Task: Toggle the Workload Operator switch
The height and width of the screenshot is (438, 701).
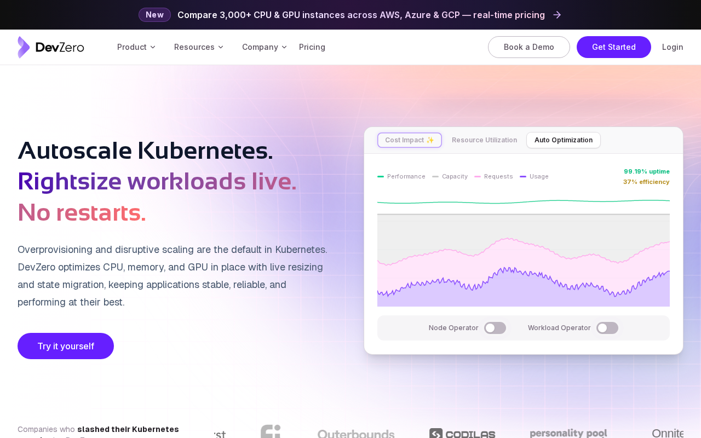Action: click(x=607, y=328)
